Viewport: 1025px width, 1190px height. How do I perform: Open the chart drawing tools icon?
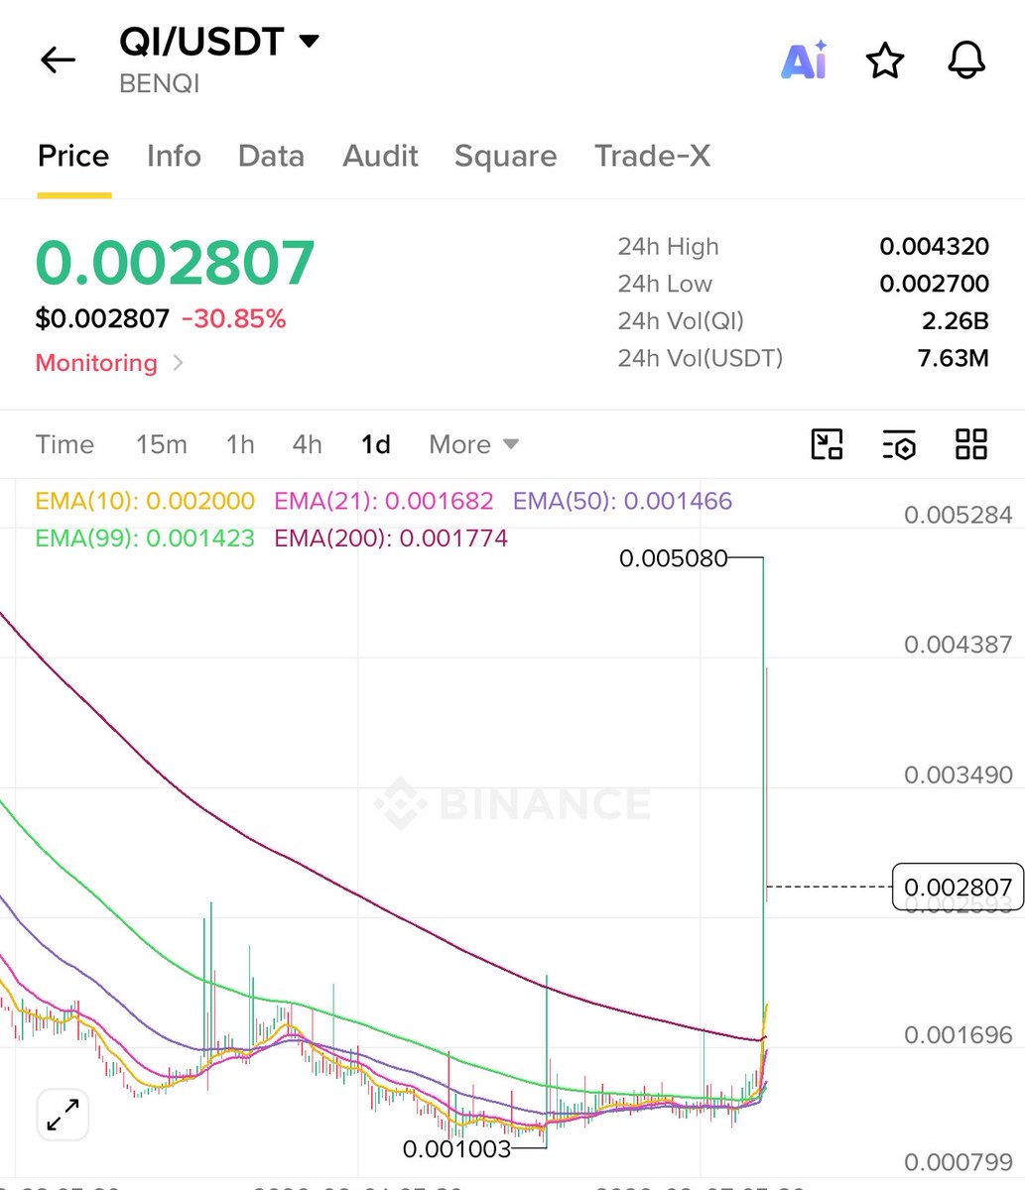point(827,444)
